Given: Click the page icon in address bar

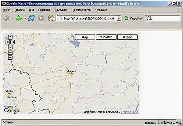Looking at the screenshot, I should [x=60, y=18].
